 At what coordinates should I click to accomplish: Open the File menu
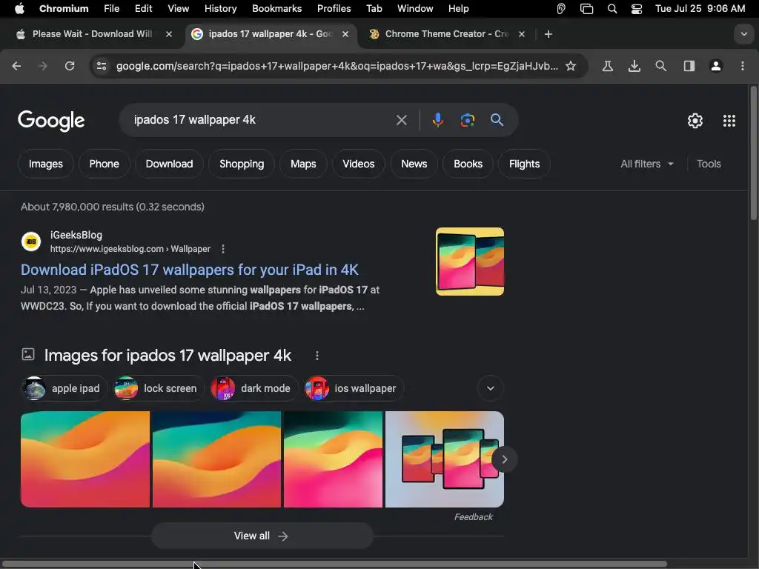coord(111,9)
